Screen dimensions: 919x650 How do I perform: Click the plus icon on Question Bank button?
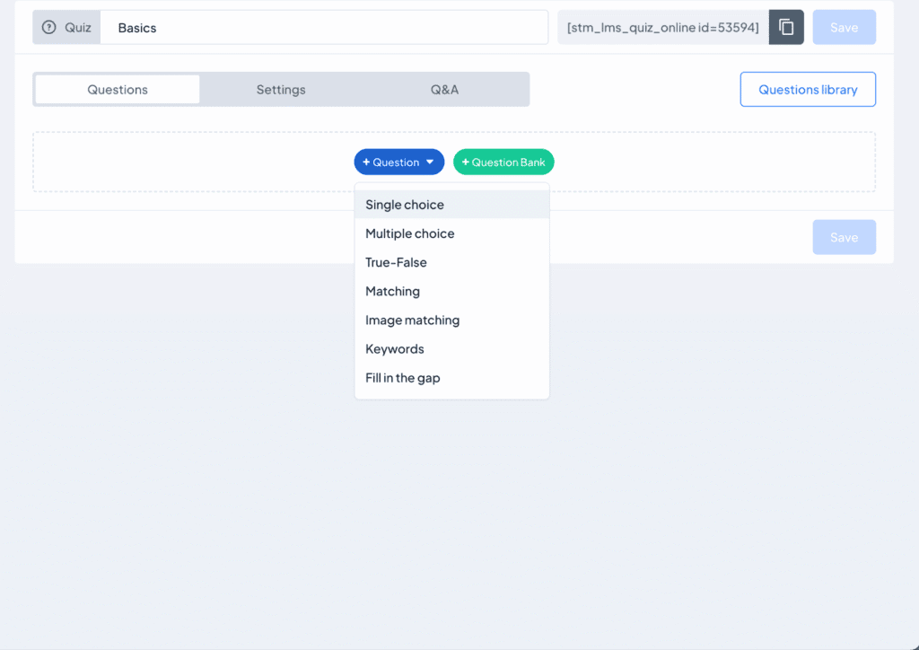[x=466, y=162]
